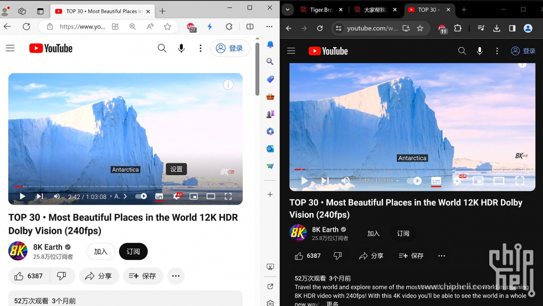Viewport: 543px width, 306px height.
Task: Toggle autoplay switch in Edge player
Action: [x=141, y=196]
